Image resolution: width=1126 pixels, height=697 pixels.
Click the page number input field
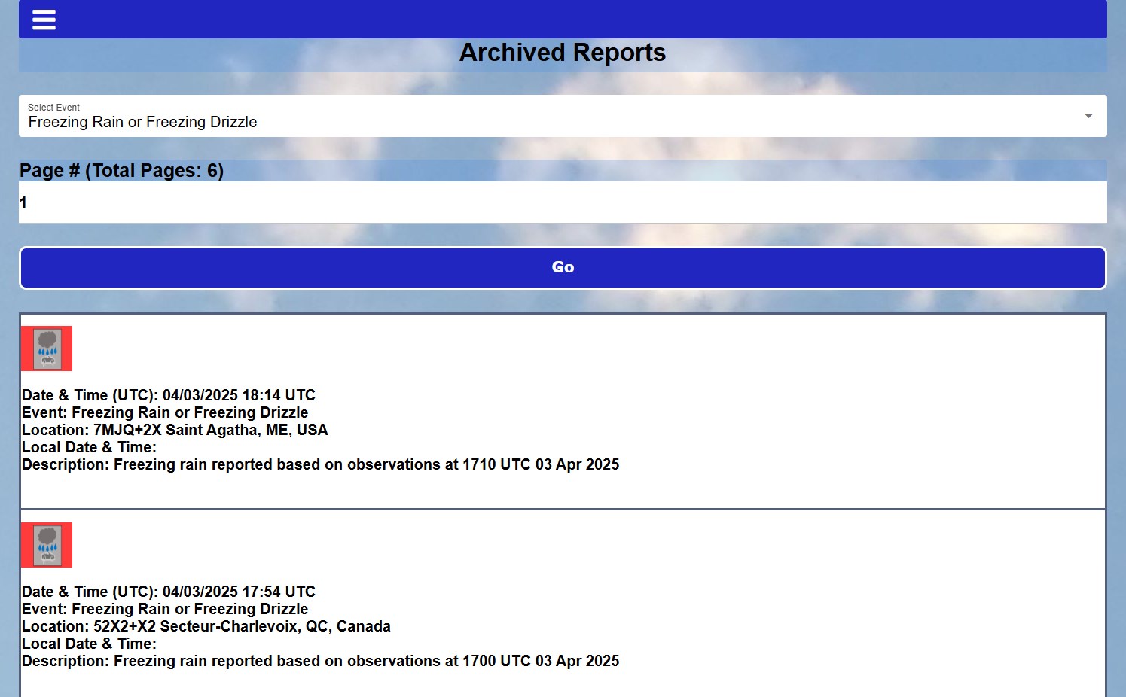(x=563, y=202)
